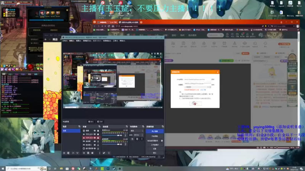The image size is (305, 171).
Task: Delete the scene transition with the trash icon
Action: (137, 139)
